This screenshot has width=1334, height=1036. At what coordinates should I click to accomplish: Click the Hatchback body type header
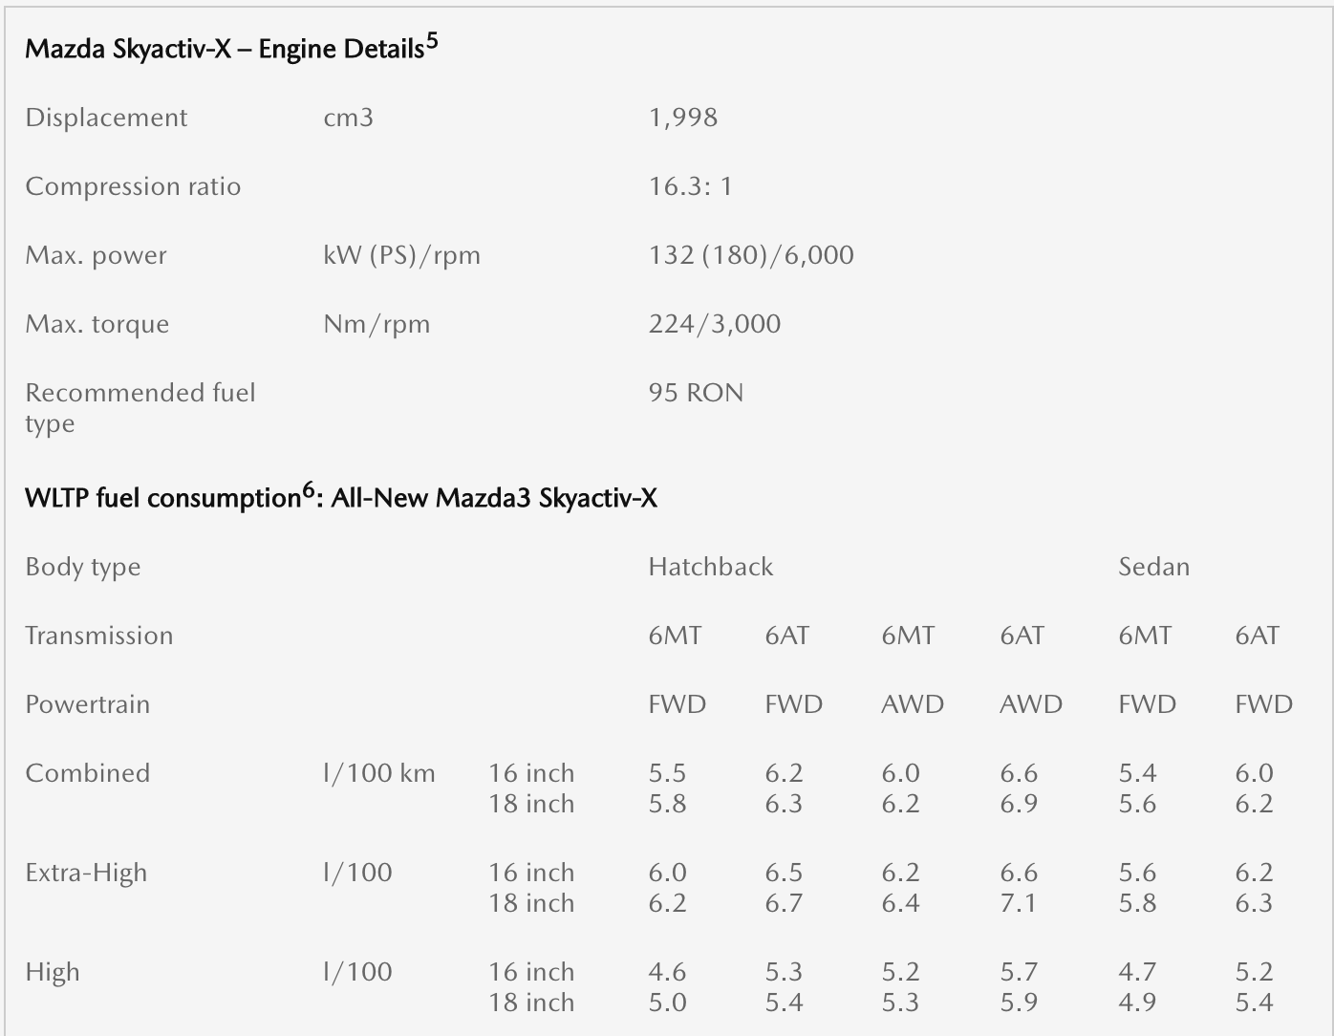tap(710, 567)
